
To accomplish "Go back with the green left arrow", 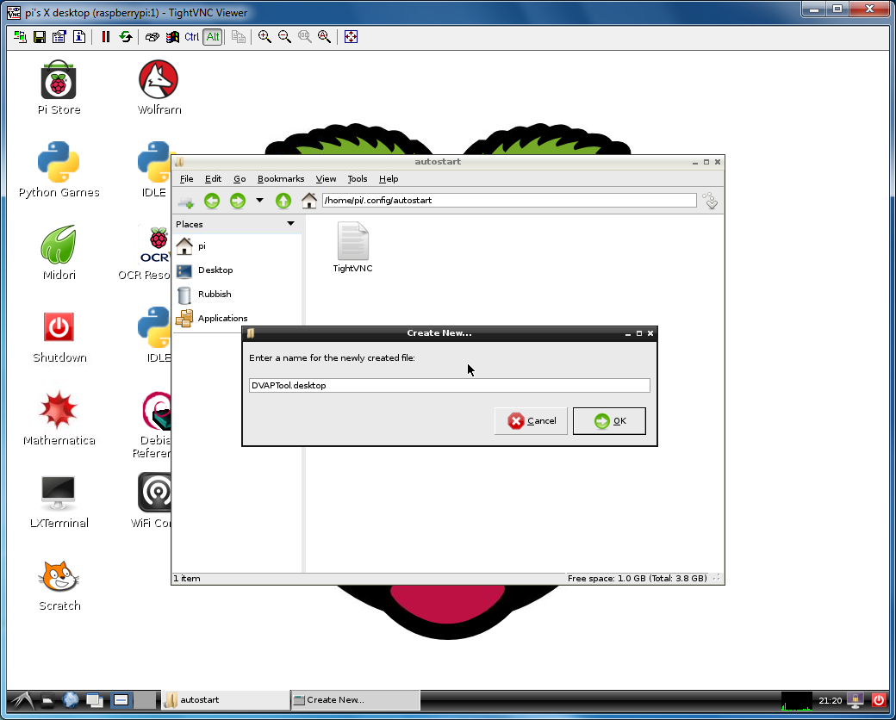I will 212,201.
